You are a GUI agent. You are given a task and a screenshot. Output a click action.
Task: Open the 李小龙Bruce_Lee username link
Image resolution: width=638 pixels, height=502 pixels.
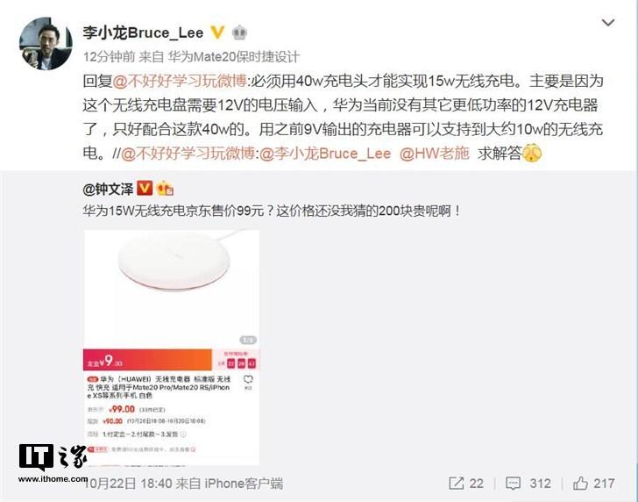pos(143,32)
